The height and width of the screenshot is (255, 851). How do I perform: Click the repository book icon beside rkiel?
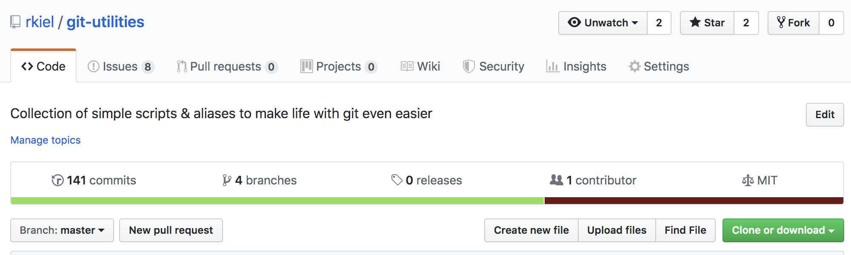point(15,22)
